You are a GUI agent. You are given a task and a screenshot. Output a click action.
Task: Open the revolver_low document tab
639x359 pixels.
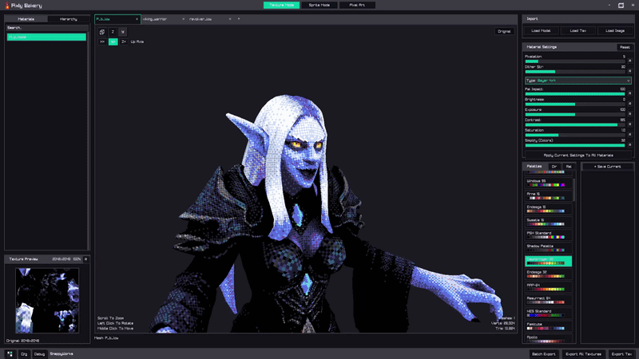pyautogui.click(x=200, y=19)
